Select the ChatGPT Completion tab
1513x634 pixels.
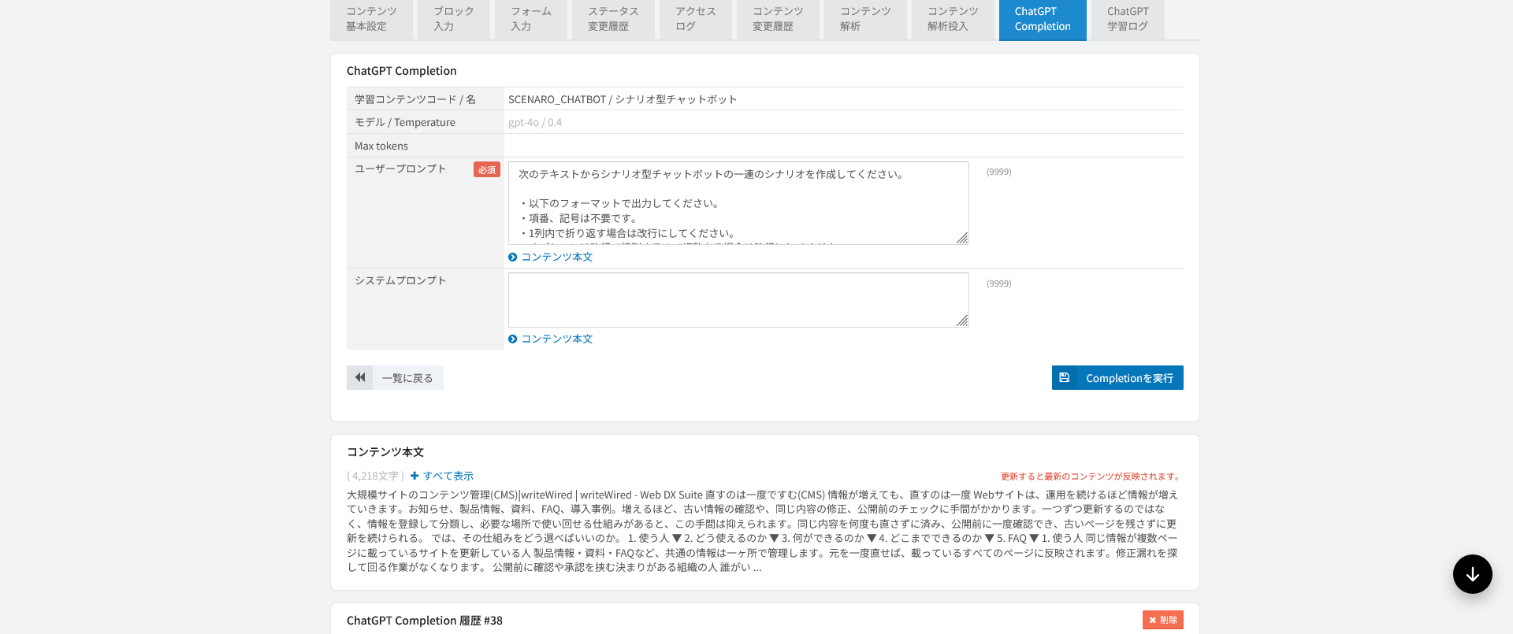click(x=1043, y=19)
